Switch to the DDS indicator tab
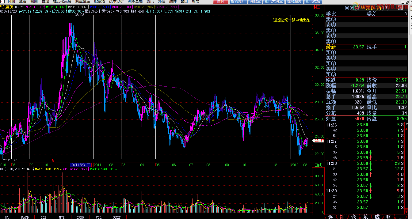Viewport: 412px width, 219px height. [x=43, y=217]
